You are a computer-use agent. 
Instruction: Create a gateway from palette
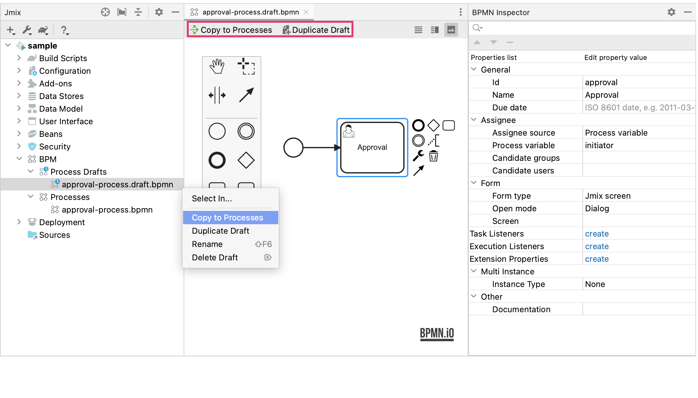tap(246, 160)
